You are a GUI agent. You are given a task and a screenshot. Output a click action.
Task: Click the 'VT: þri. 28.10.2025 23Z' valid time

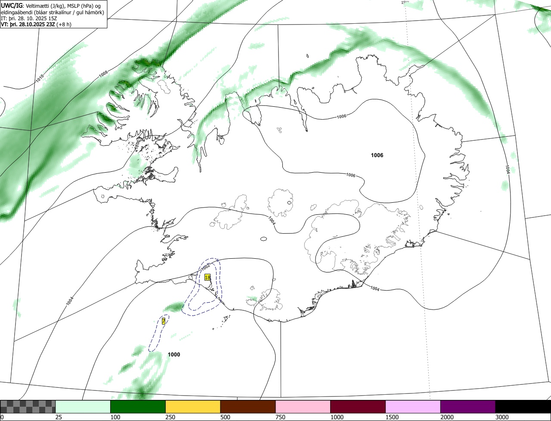(29, 25)
